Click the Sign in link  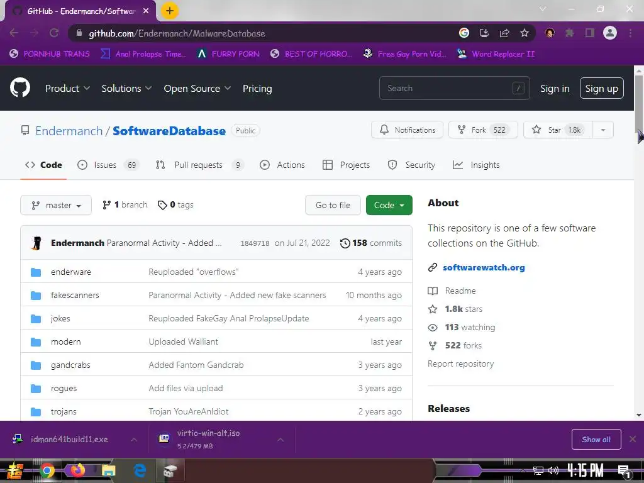[555, 88]
